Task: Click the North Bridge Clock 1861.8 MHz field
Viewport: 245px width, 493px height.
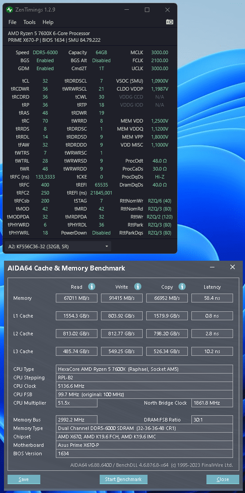Action: (212, 403)
